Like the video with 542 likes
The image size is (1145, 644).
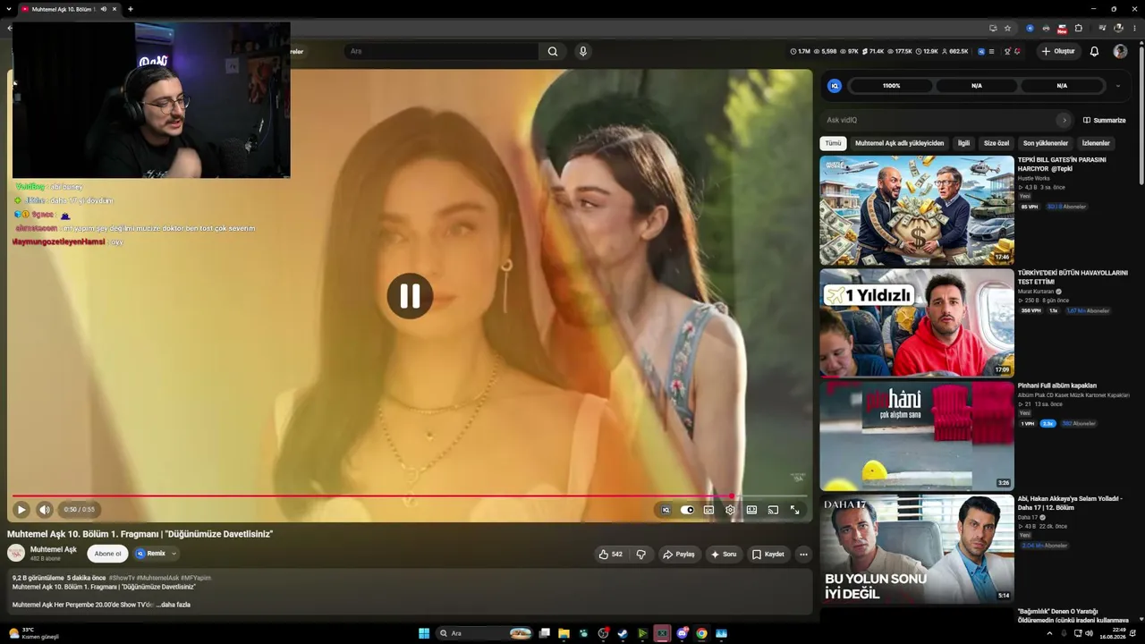pos(610,555)
